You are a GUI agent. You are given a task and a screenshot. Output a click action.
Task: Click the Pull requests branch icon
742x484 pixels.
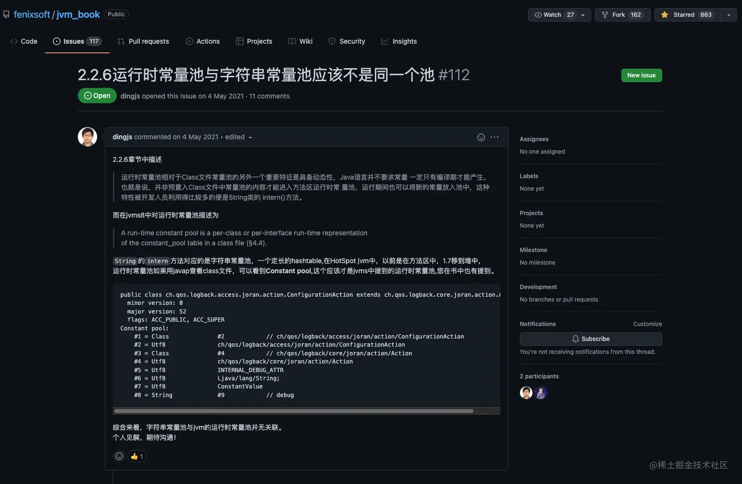121,41
